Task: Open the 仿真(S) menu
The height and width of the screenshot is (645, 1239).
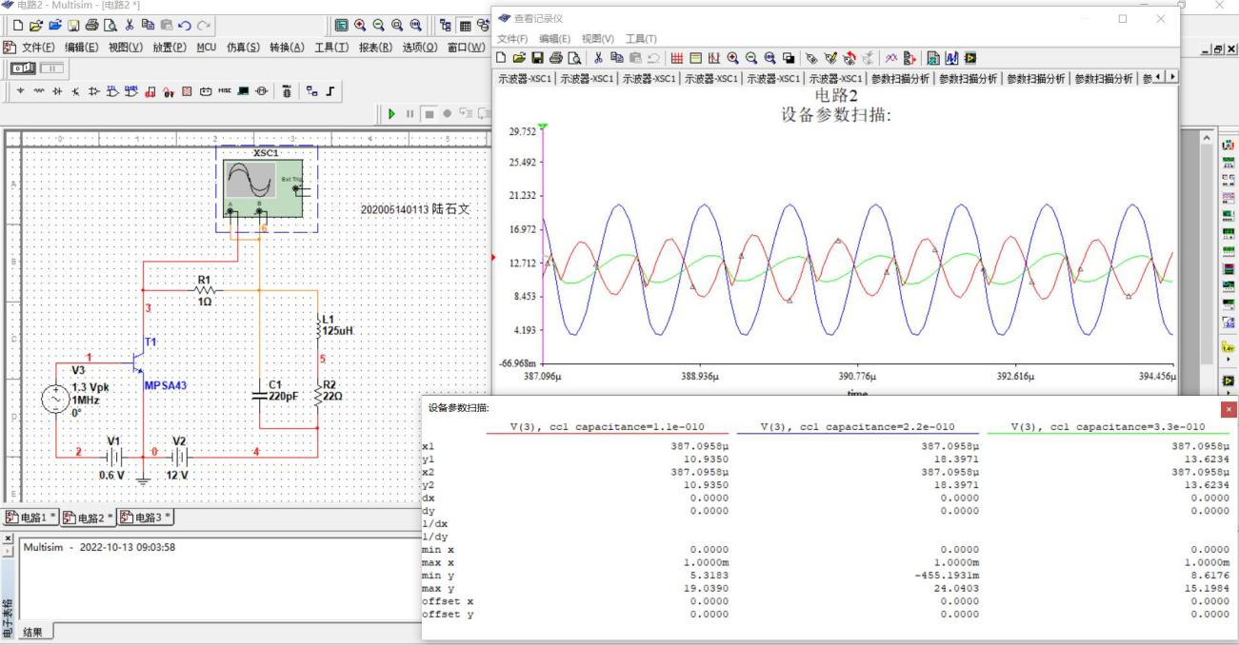Action: tap(245, 48)
